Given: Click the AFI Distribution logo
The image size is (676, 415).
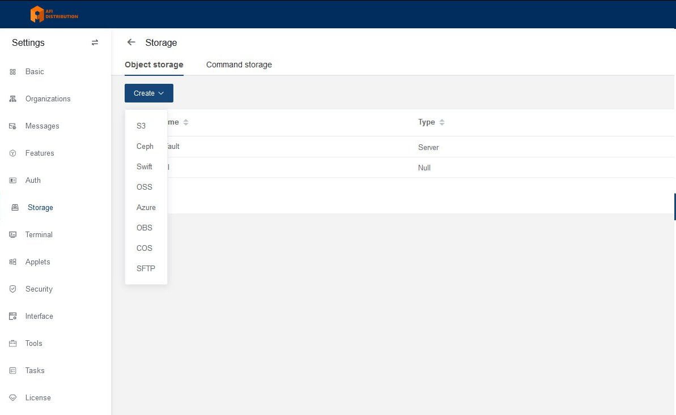Looking at the screenshot, I should (54, 14).
